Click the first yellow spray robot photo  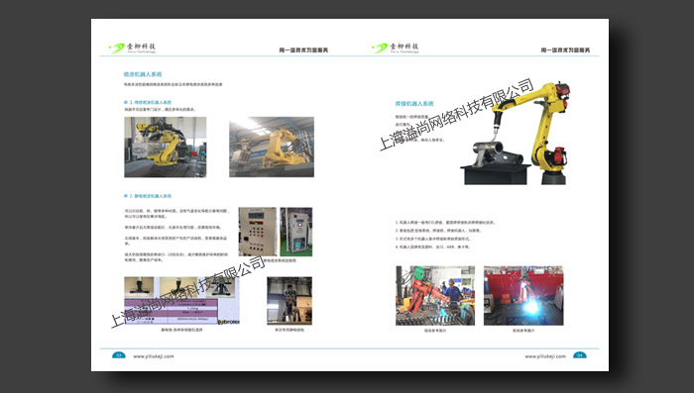166,147
